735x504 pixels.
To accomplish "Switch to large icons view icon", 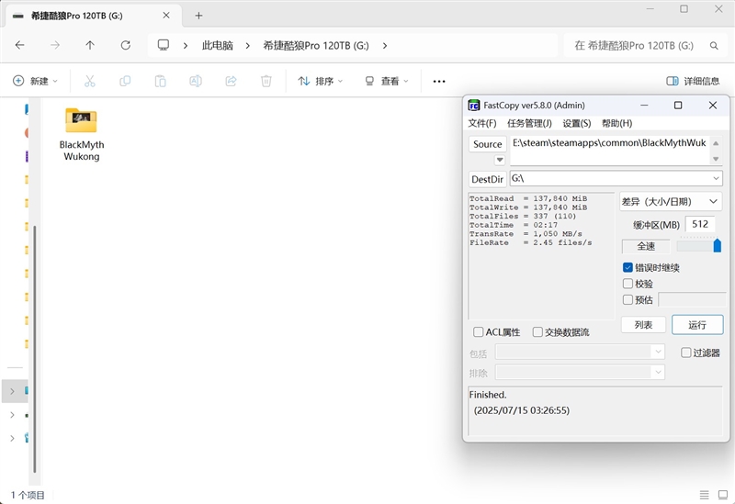I will tap(723, 495).
